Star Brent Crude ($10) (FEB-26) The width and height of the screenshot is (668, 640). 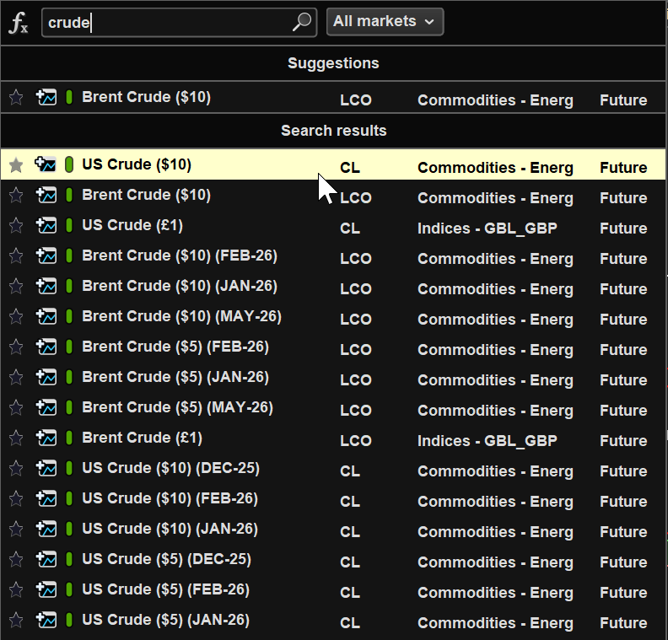16,255
